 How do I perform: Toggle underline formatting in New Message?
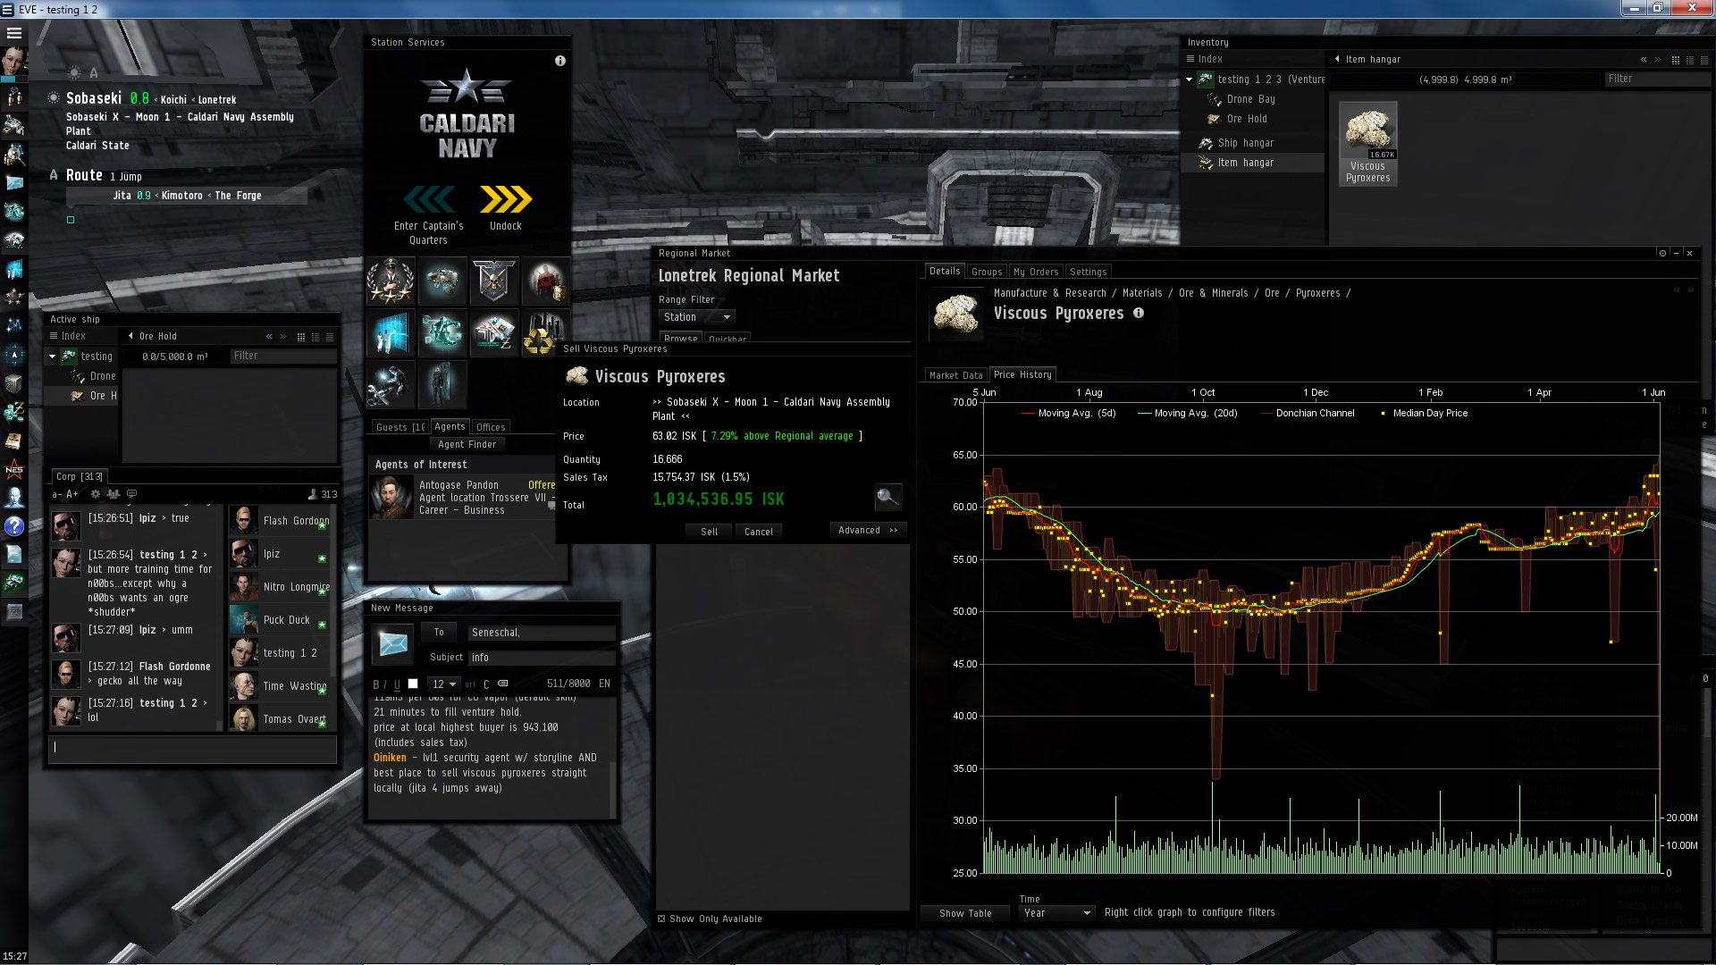397,684
